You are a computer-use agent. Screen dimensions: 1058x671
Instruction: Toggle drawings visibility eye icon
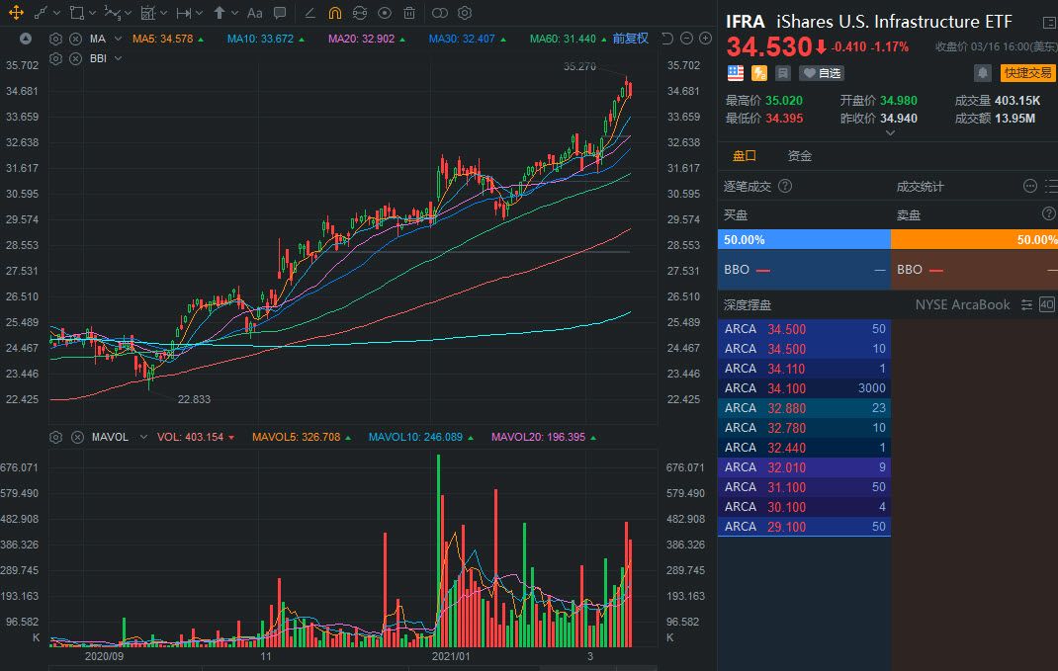pos(385,13)
